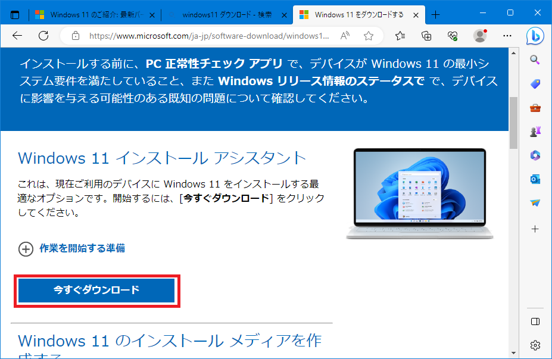The image size is (552, 359).
Task: Open the Favorites list
Action: pyautogui.click(x=400, y=36)
